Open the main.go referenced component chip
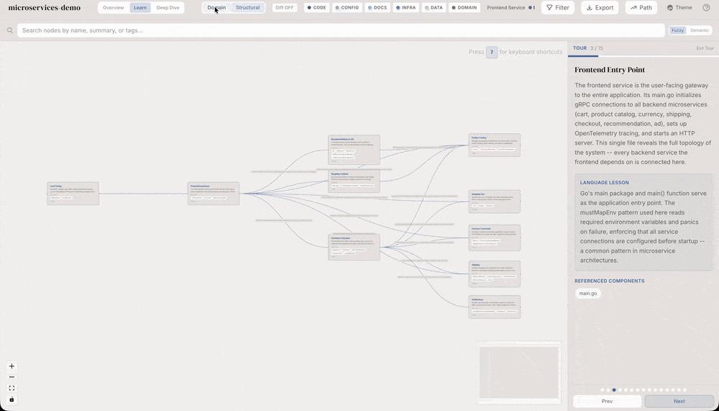The image size is (719, 411). click(588, 294)
